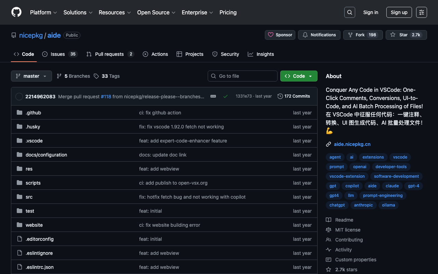This screenshot has height=274, width=438.
Task: Click the green check commit status icon
Action: [226, 97]
